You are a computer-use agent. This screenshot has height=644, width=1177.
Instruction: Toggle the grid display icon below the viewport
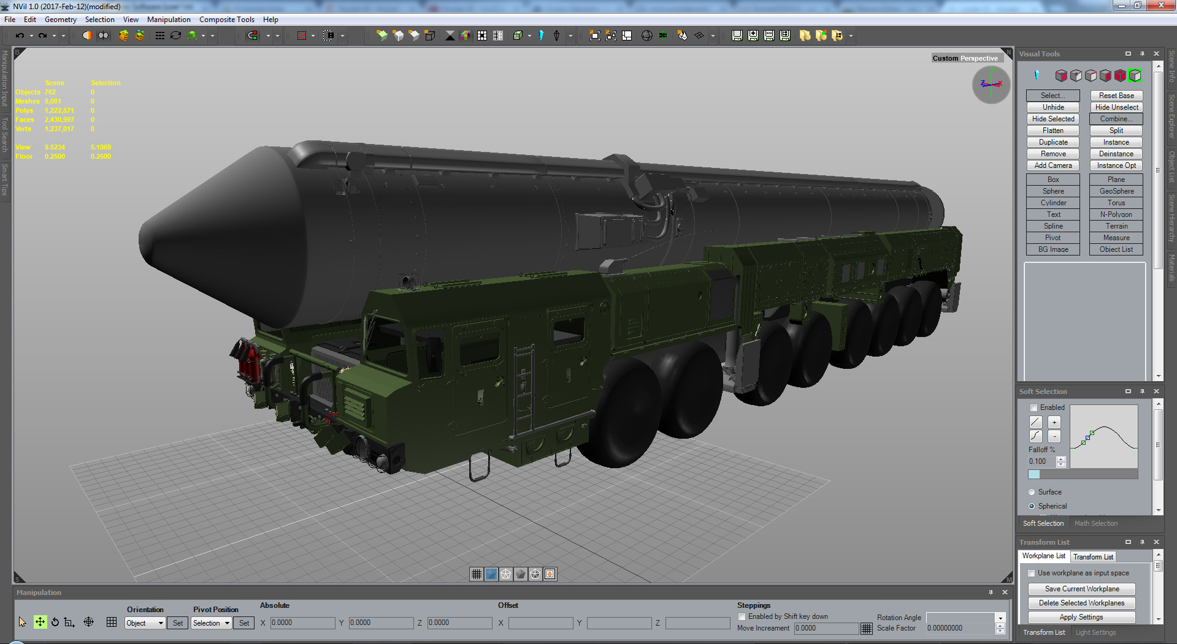(x=477, y=574)
